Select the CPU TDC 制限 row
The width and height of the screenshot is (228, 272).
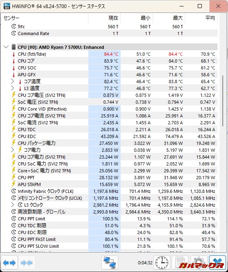[114, 226]
